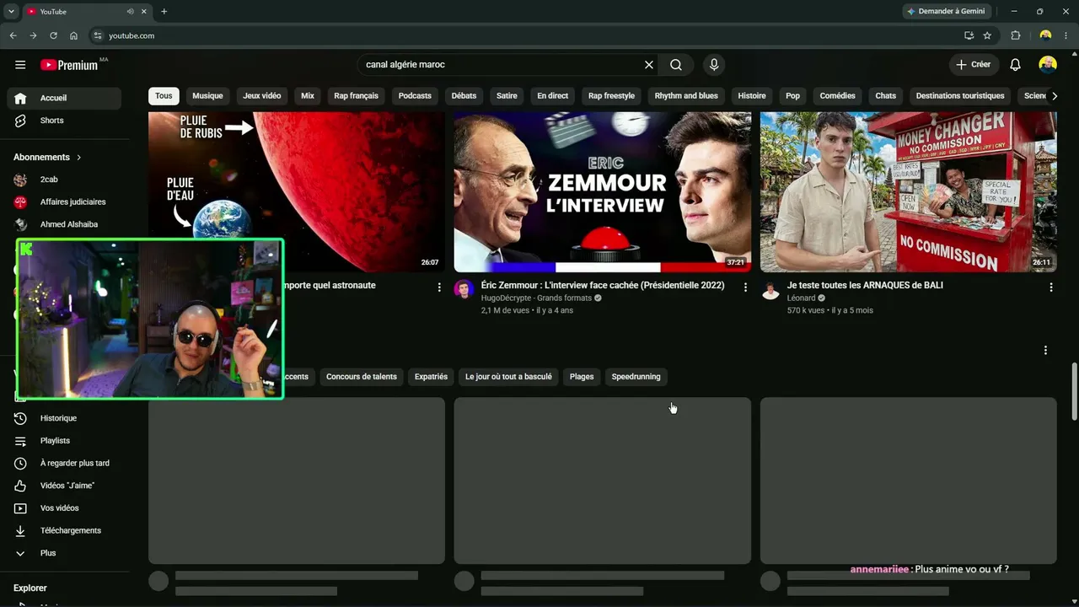Open a new browser tab
Viewport: 1079px width, 607px height.
click(164, 12)
